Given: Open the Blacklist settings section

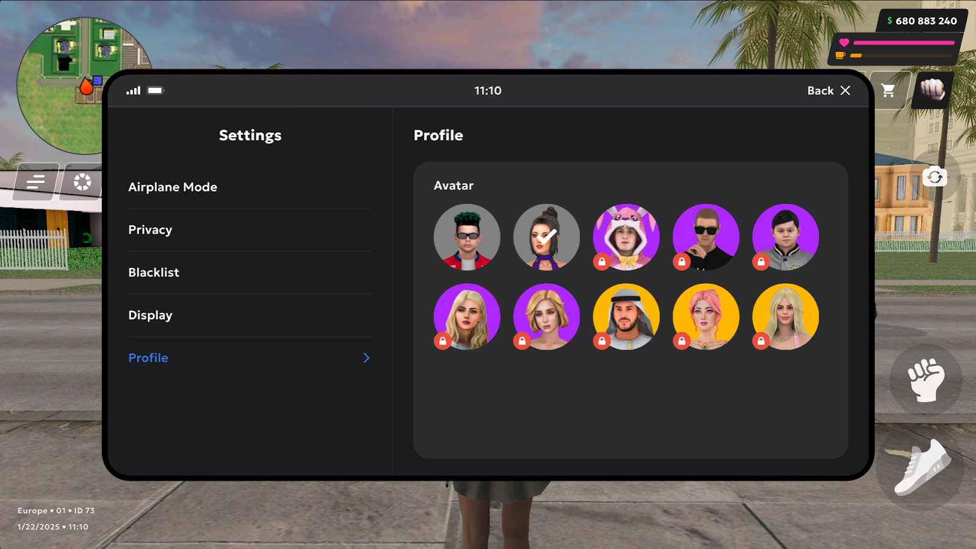Looking at the screenshot, I should tap(250, 273).
